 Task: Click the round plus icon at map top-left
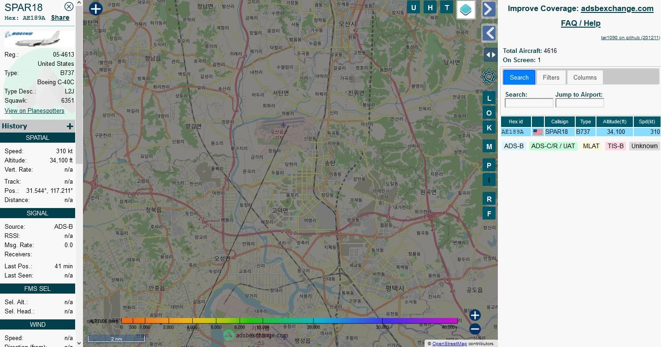coord(95,9)
